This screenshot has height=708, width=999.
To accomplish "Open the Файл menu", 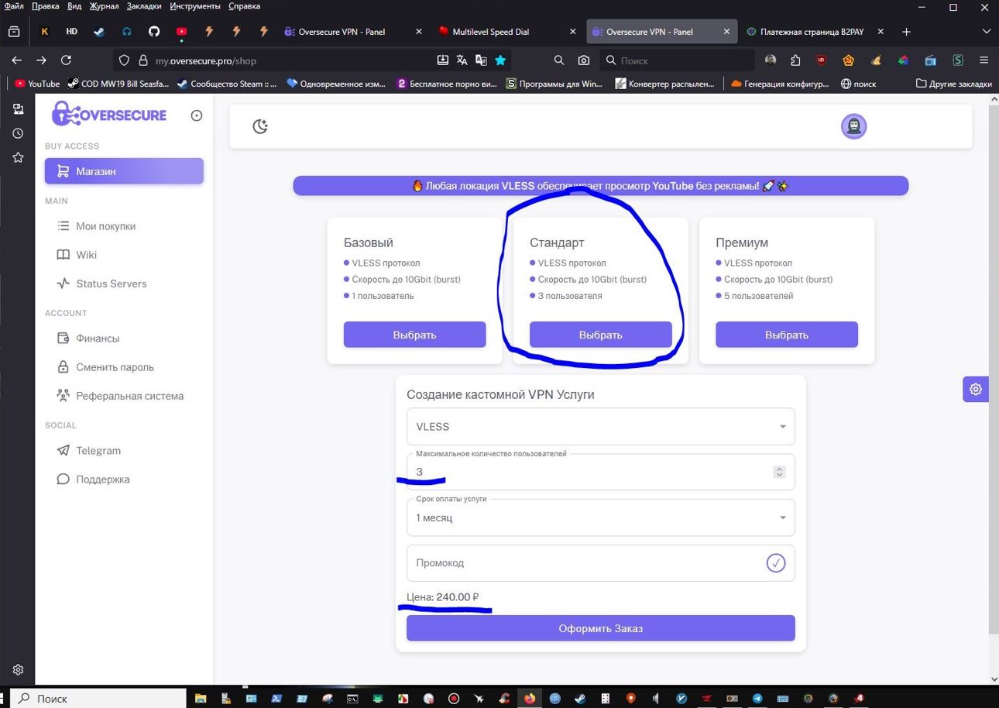I will [13, 6].
